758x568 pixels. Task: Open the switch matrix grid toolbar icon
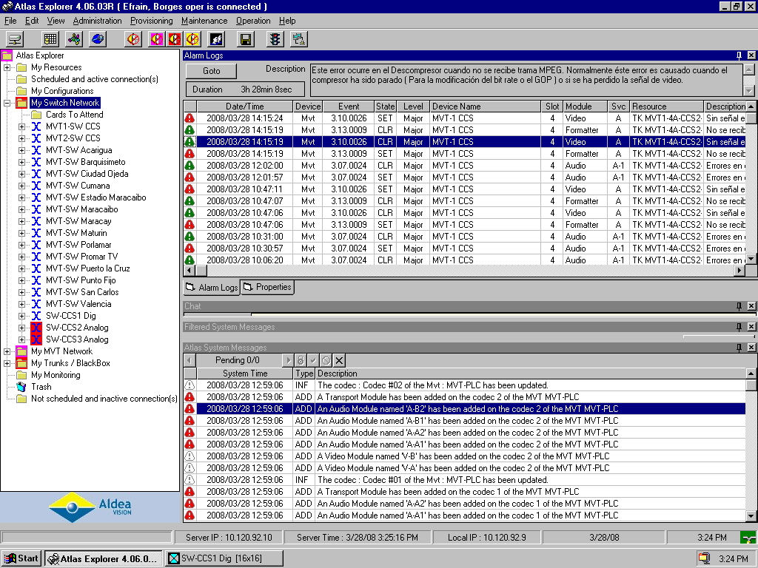(x=50, y=39)
